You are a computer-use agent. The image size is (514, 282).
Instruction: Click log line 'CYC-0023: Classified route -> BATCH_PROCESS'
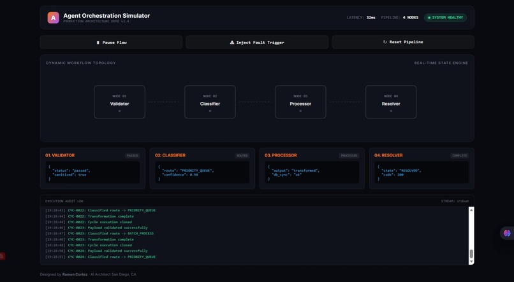click(111, 234)
